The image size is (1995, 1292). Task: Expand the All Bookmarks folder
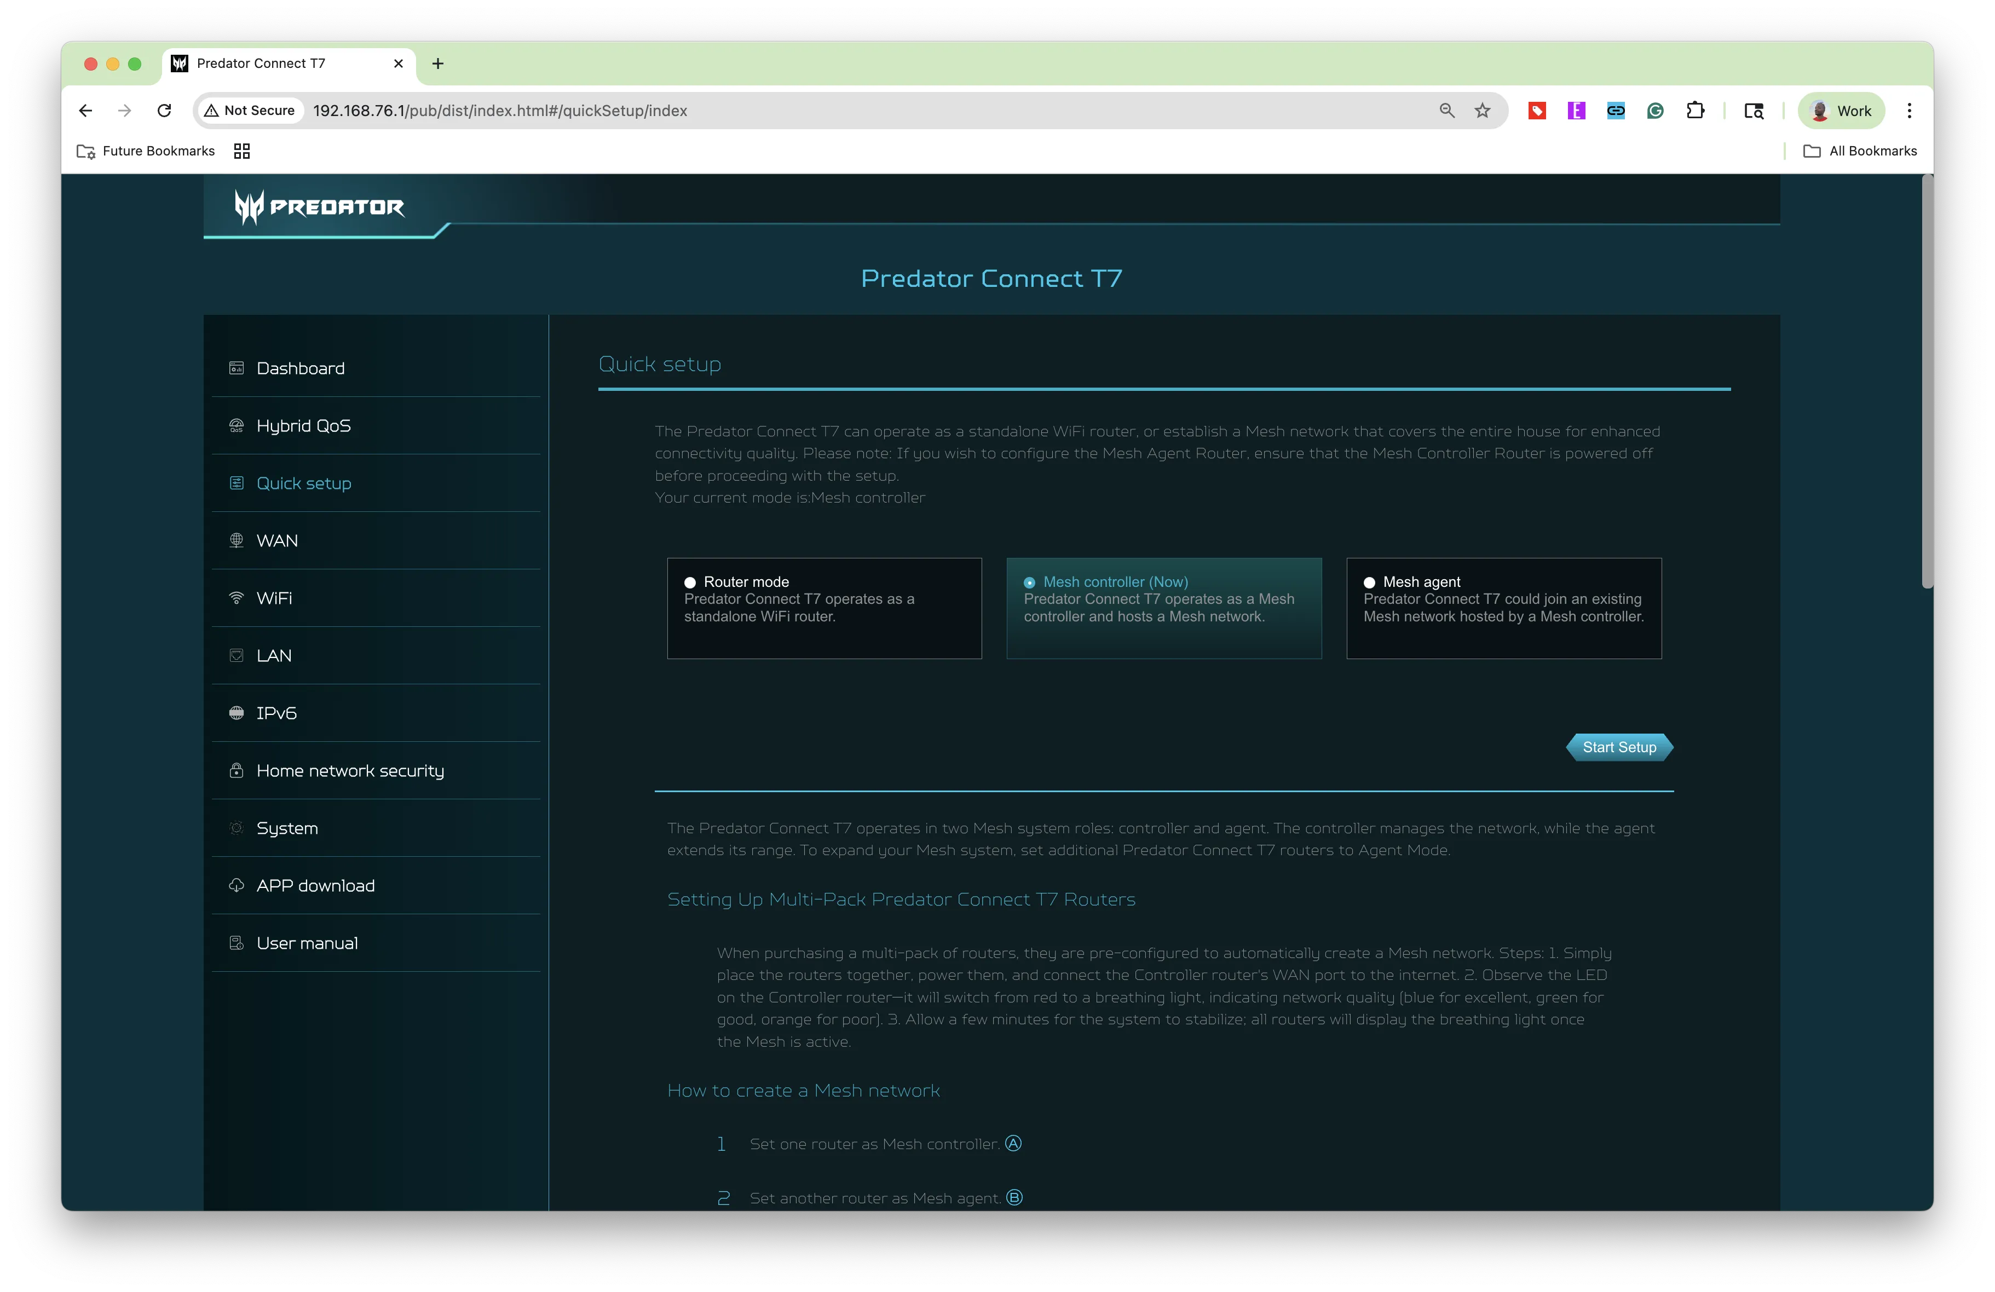[1859, 151]
